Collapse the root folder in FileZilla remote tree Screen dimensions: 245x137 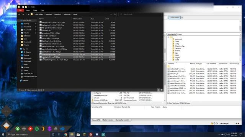168,37
